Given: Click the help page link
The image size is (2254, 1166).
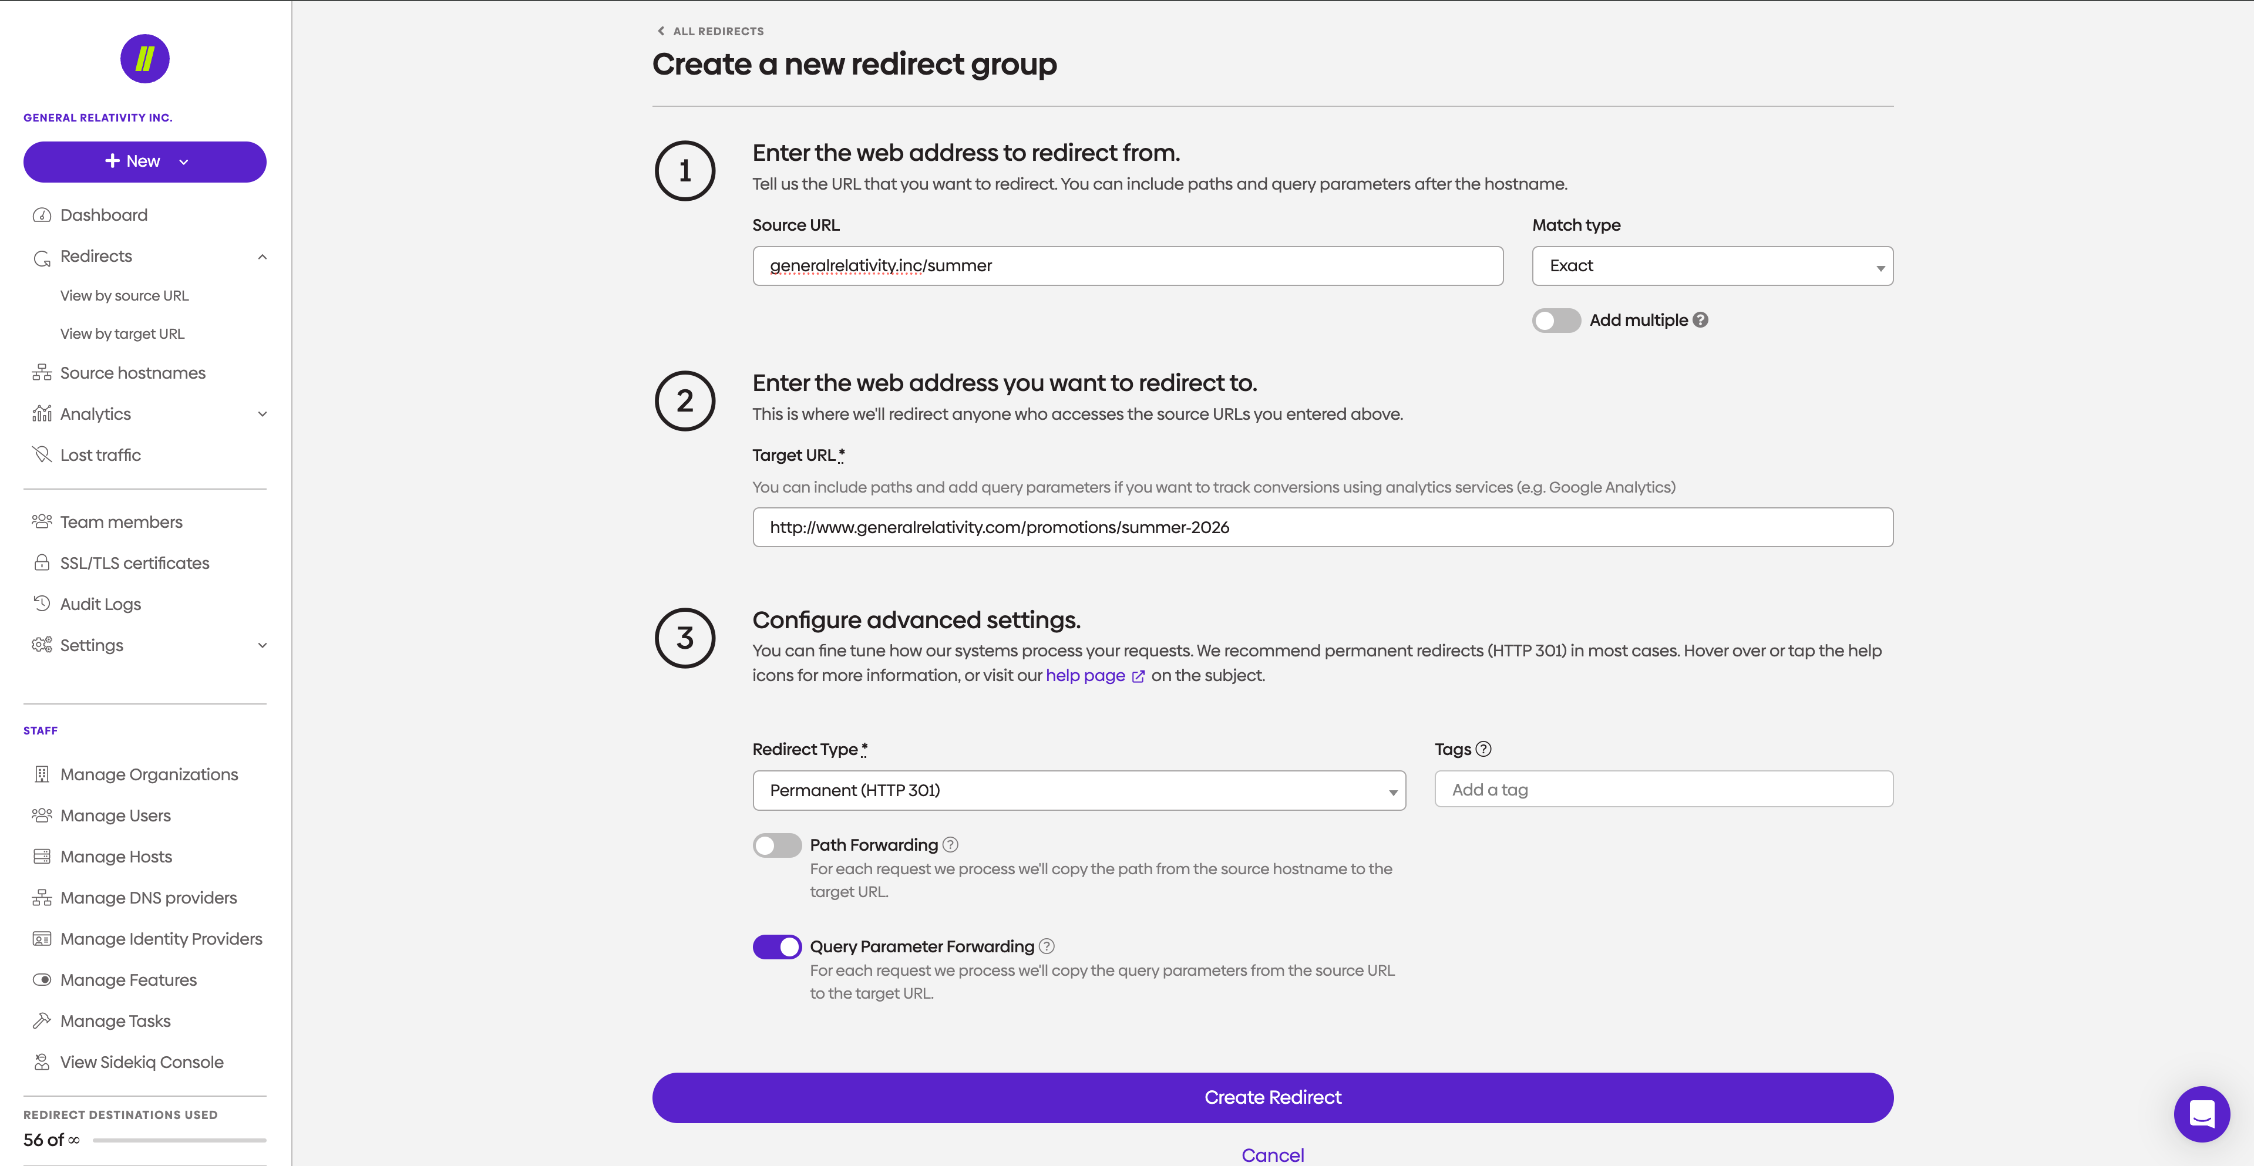Looking at the screenshot, I should click(1085, 675).
